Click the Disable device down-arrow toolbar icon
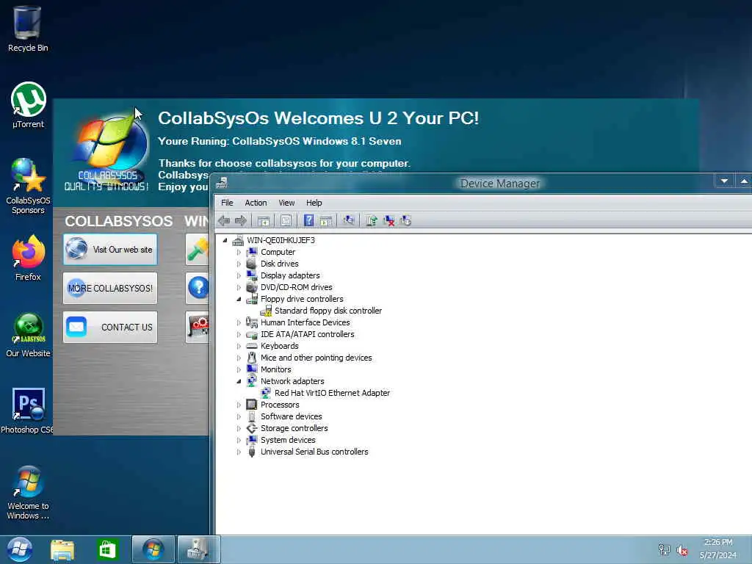 tap(405, 220)
